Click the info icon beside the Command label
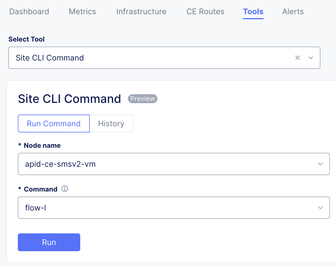This screenshot has height=266, width=336. click(65, 189)
